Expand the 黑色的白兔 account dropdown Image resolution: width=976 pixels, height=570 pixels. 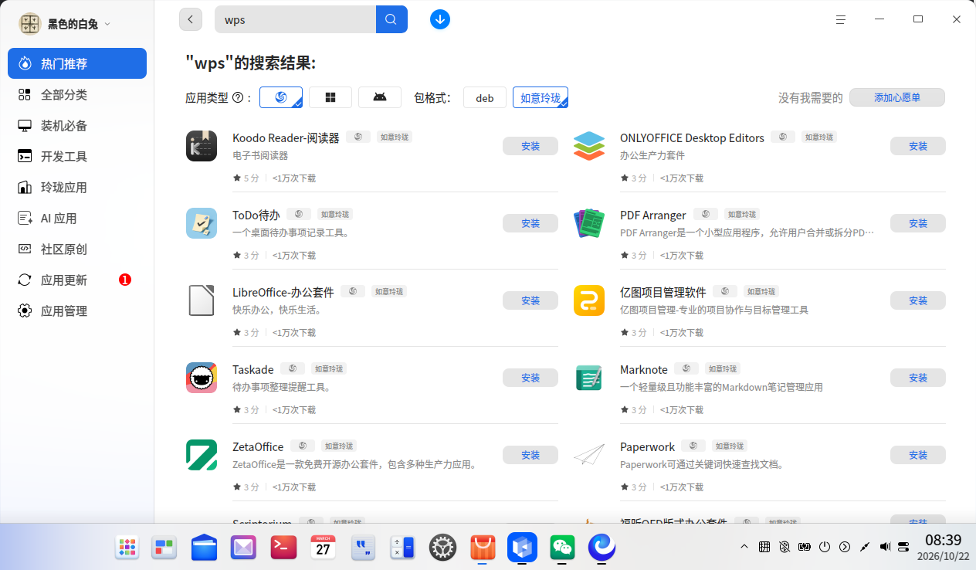[107, 24]
